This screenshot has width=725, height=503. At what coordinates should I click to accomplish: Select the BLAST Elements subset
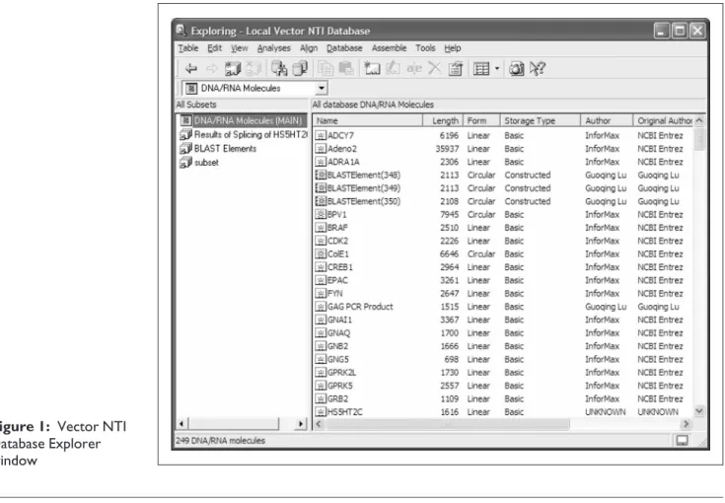[x=218, y=148]
